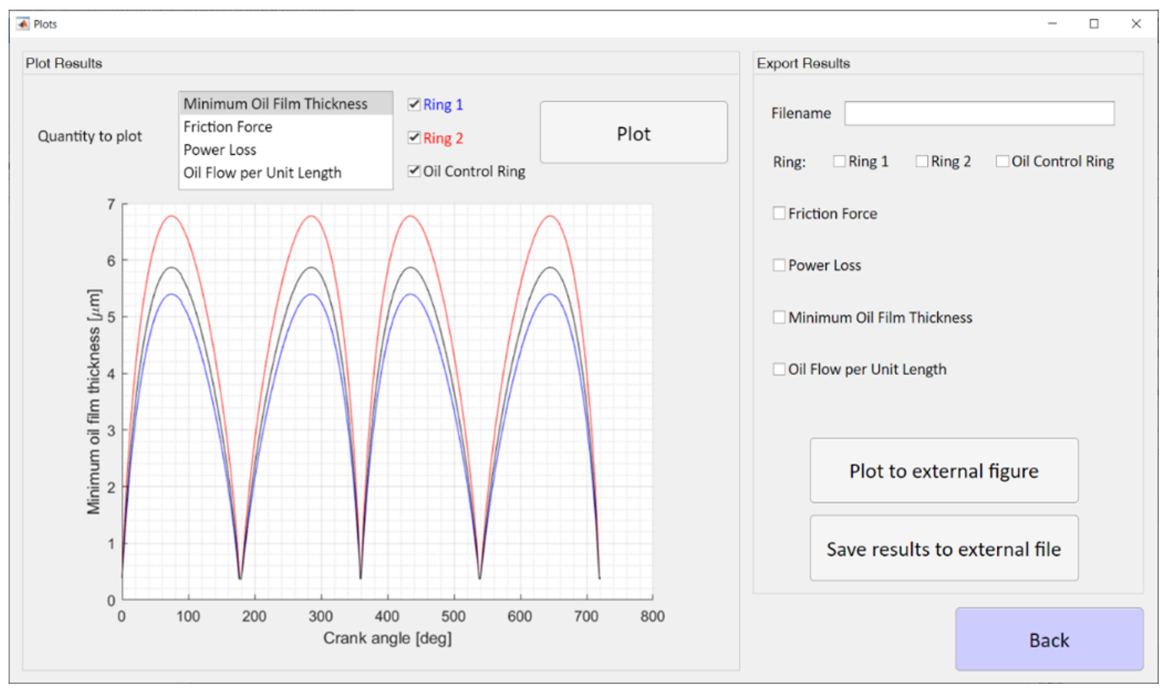Close the Plots window
This screenshot has height=696, width=1171.
coord(1136,24)
